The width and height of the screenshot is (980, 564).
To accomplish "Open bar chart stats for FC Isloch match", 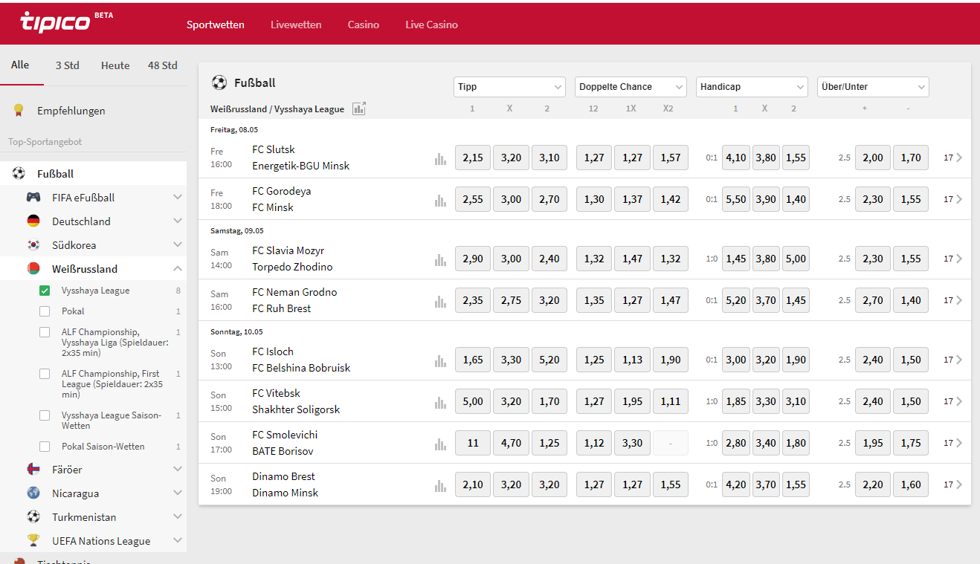I will click(x=440, y=360).
